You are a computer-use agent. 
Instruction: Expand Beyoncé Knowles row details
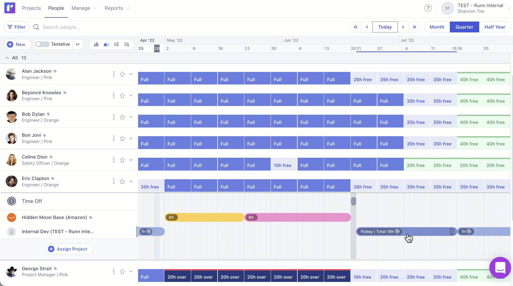pos(131,96)
